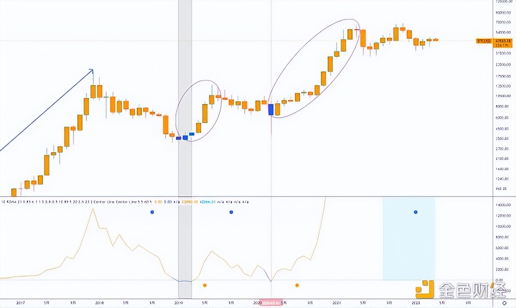Click 17000.00 on the price scale

coord(503,76)
